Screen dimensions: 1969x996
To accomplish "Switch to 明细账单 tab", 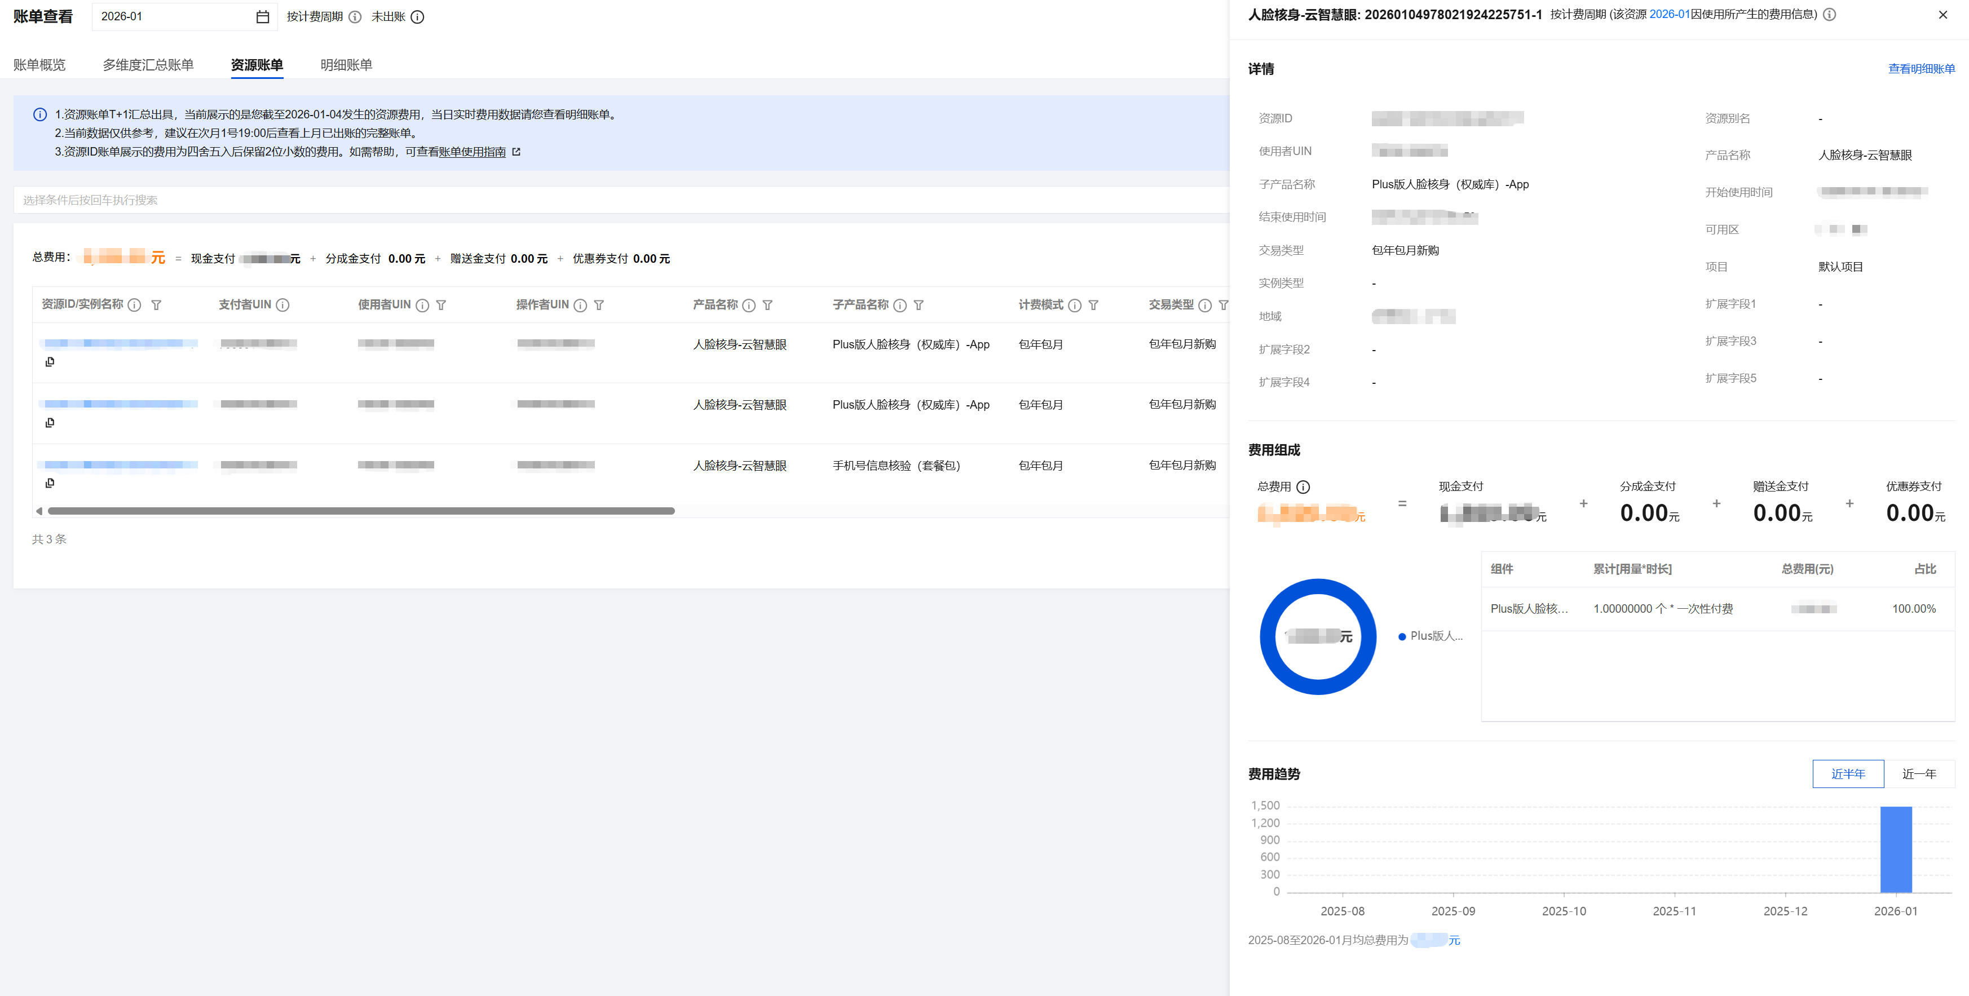I will point(346,65).
